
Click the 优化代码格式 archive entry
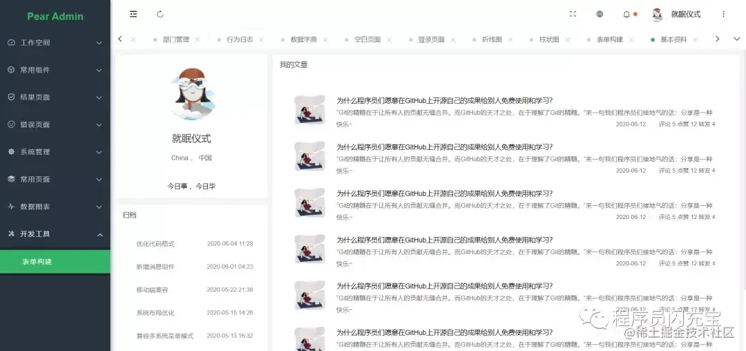(x=155, y=243)
